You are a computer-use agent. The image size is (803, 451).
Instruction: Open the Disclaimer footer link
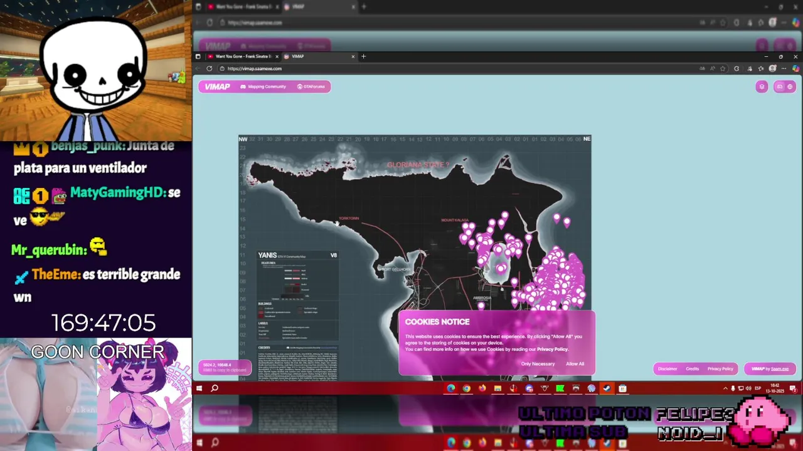[x=667, y=369]
